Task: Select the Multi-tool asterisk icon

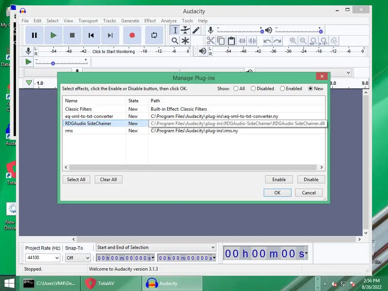Action: tap(185, 41)
